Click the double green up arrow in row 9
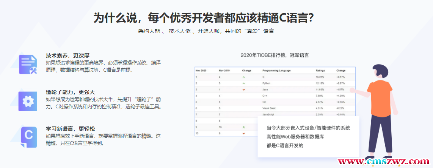433x168 pixels. (244, 127)
